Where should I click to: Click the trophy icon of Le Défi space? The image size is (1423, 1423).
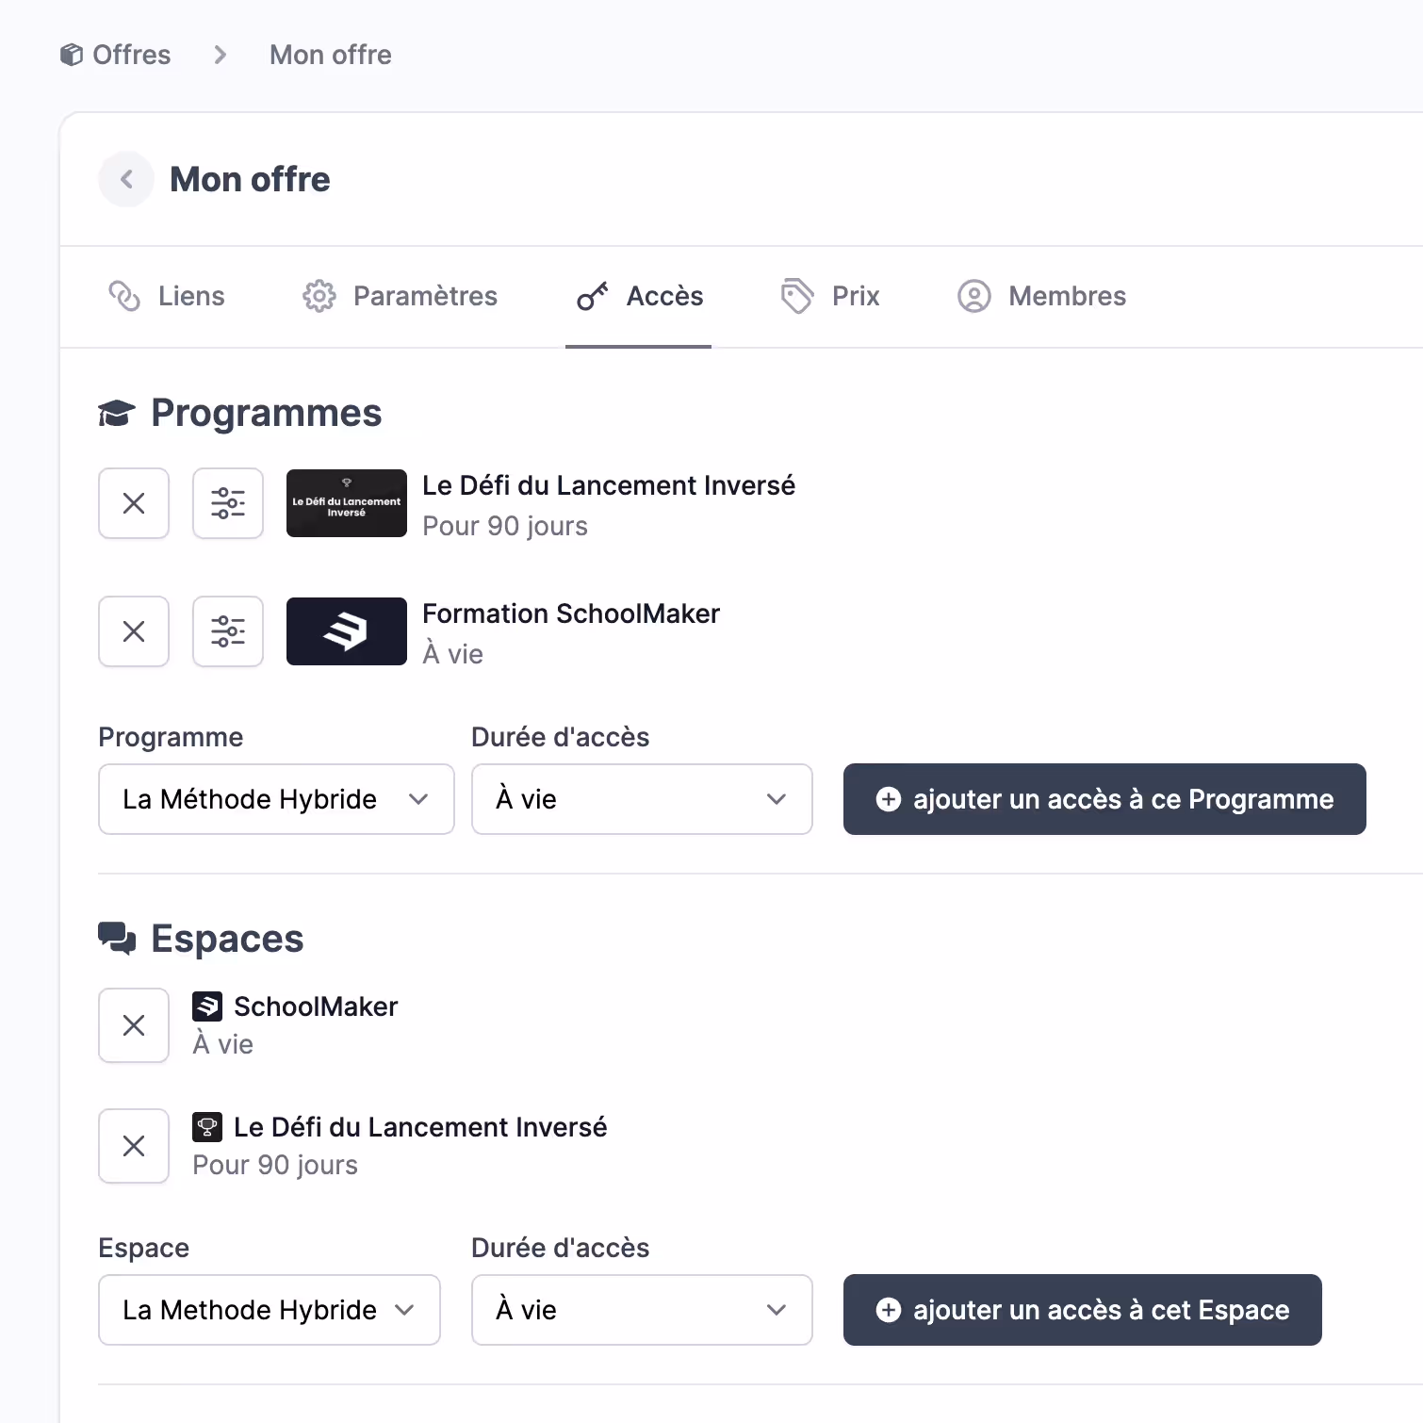coord(207,1127)
